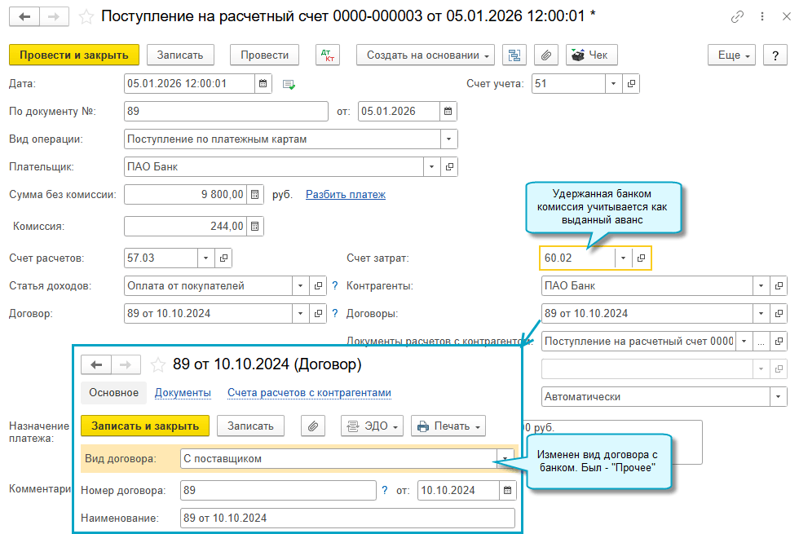Open the Договор 89 от 10.10.2024 item form

318,313
